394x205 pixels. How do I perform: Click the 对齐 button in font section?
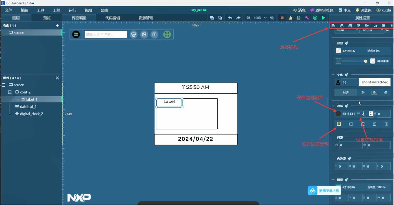pos(346,93)
